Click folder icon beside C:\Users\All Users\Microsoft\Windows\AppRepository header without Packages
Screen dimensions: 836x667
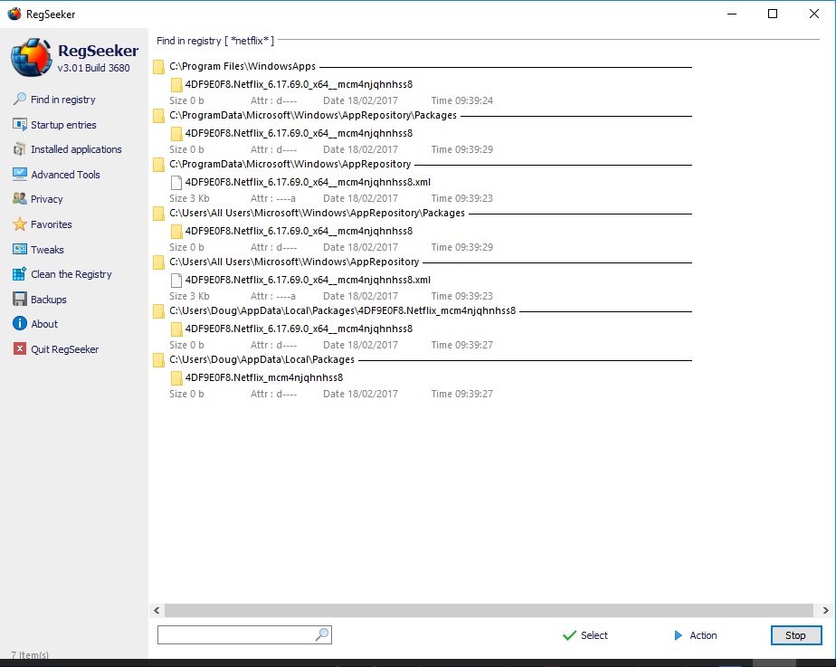point(158,262)
